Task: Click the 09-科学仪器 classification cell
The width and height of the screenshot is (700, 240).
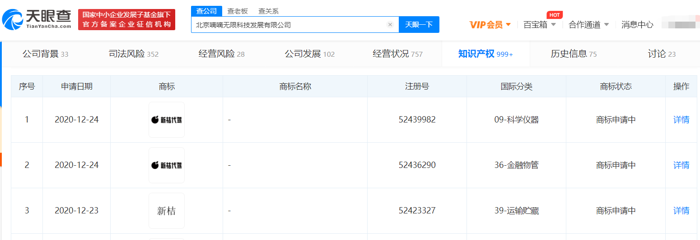Action: tap(517, 120)
